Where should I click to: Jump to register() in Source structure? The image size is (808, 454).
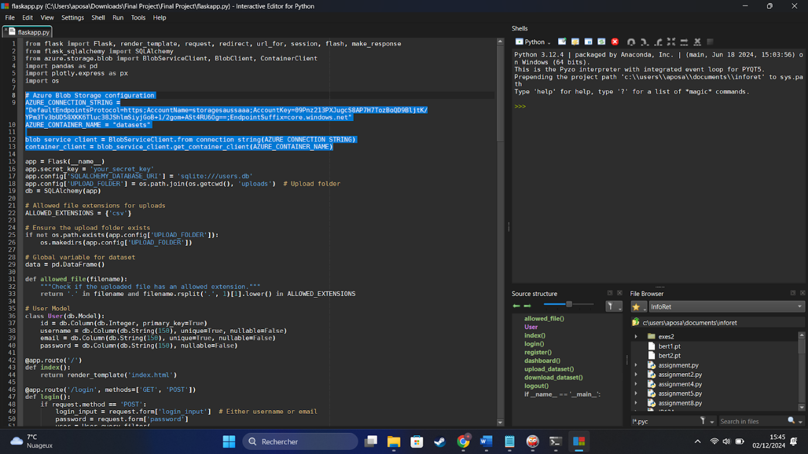[x=537, y=352]
